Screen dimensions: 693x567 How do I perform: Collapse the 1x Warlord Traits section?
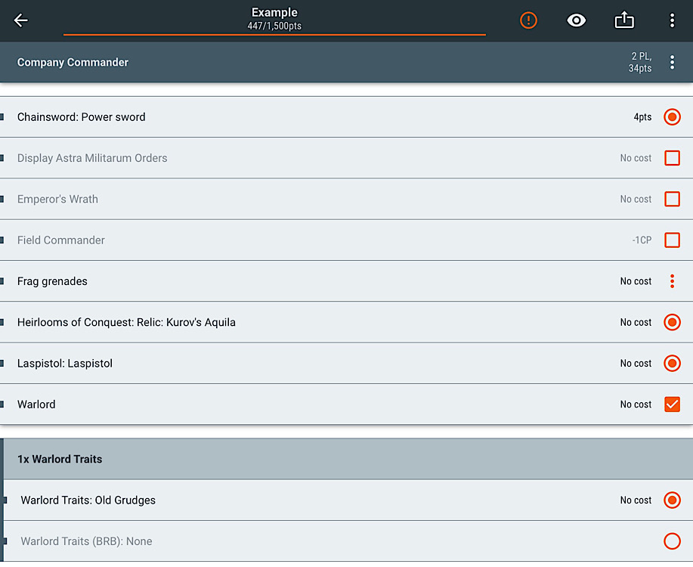348,459
